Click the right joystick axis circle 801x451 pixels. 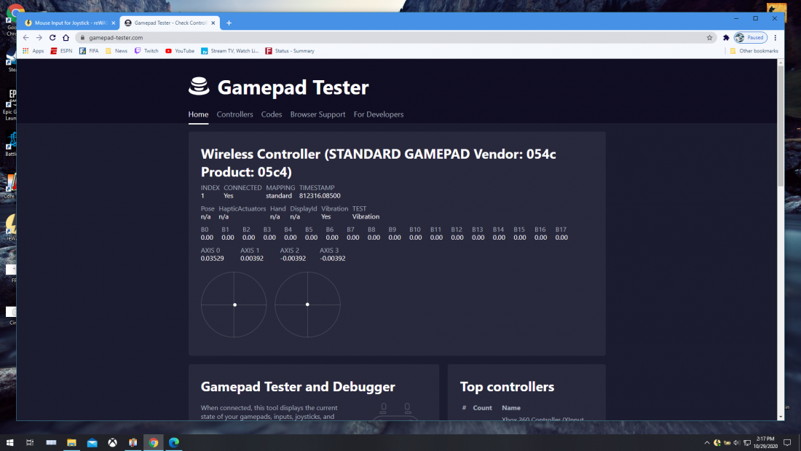[307, 305]
